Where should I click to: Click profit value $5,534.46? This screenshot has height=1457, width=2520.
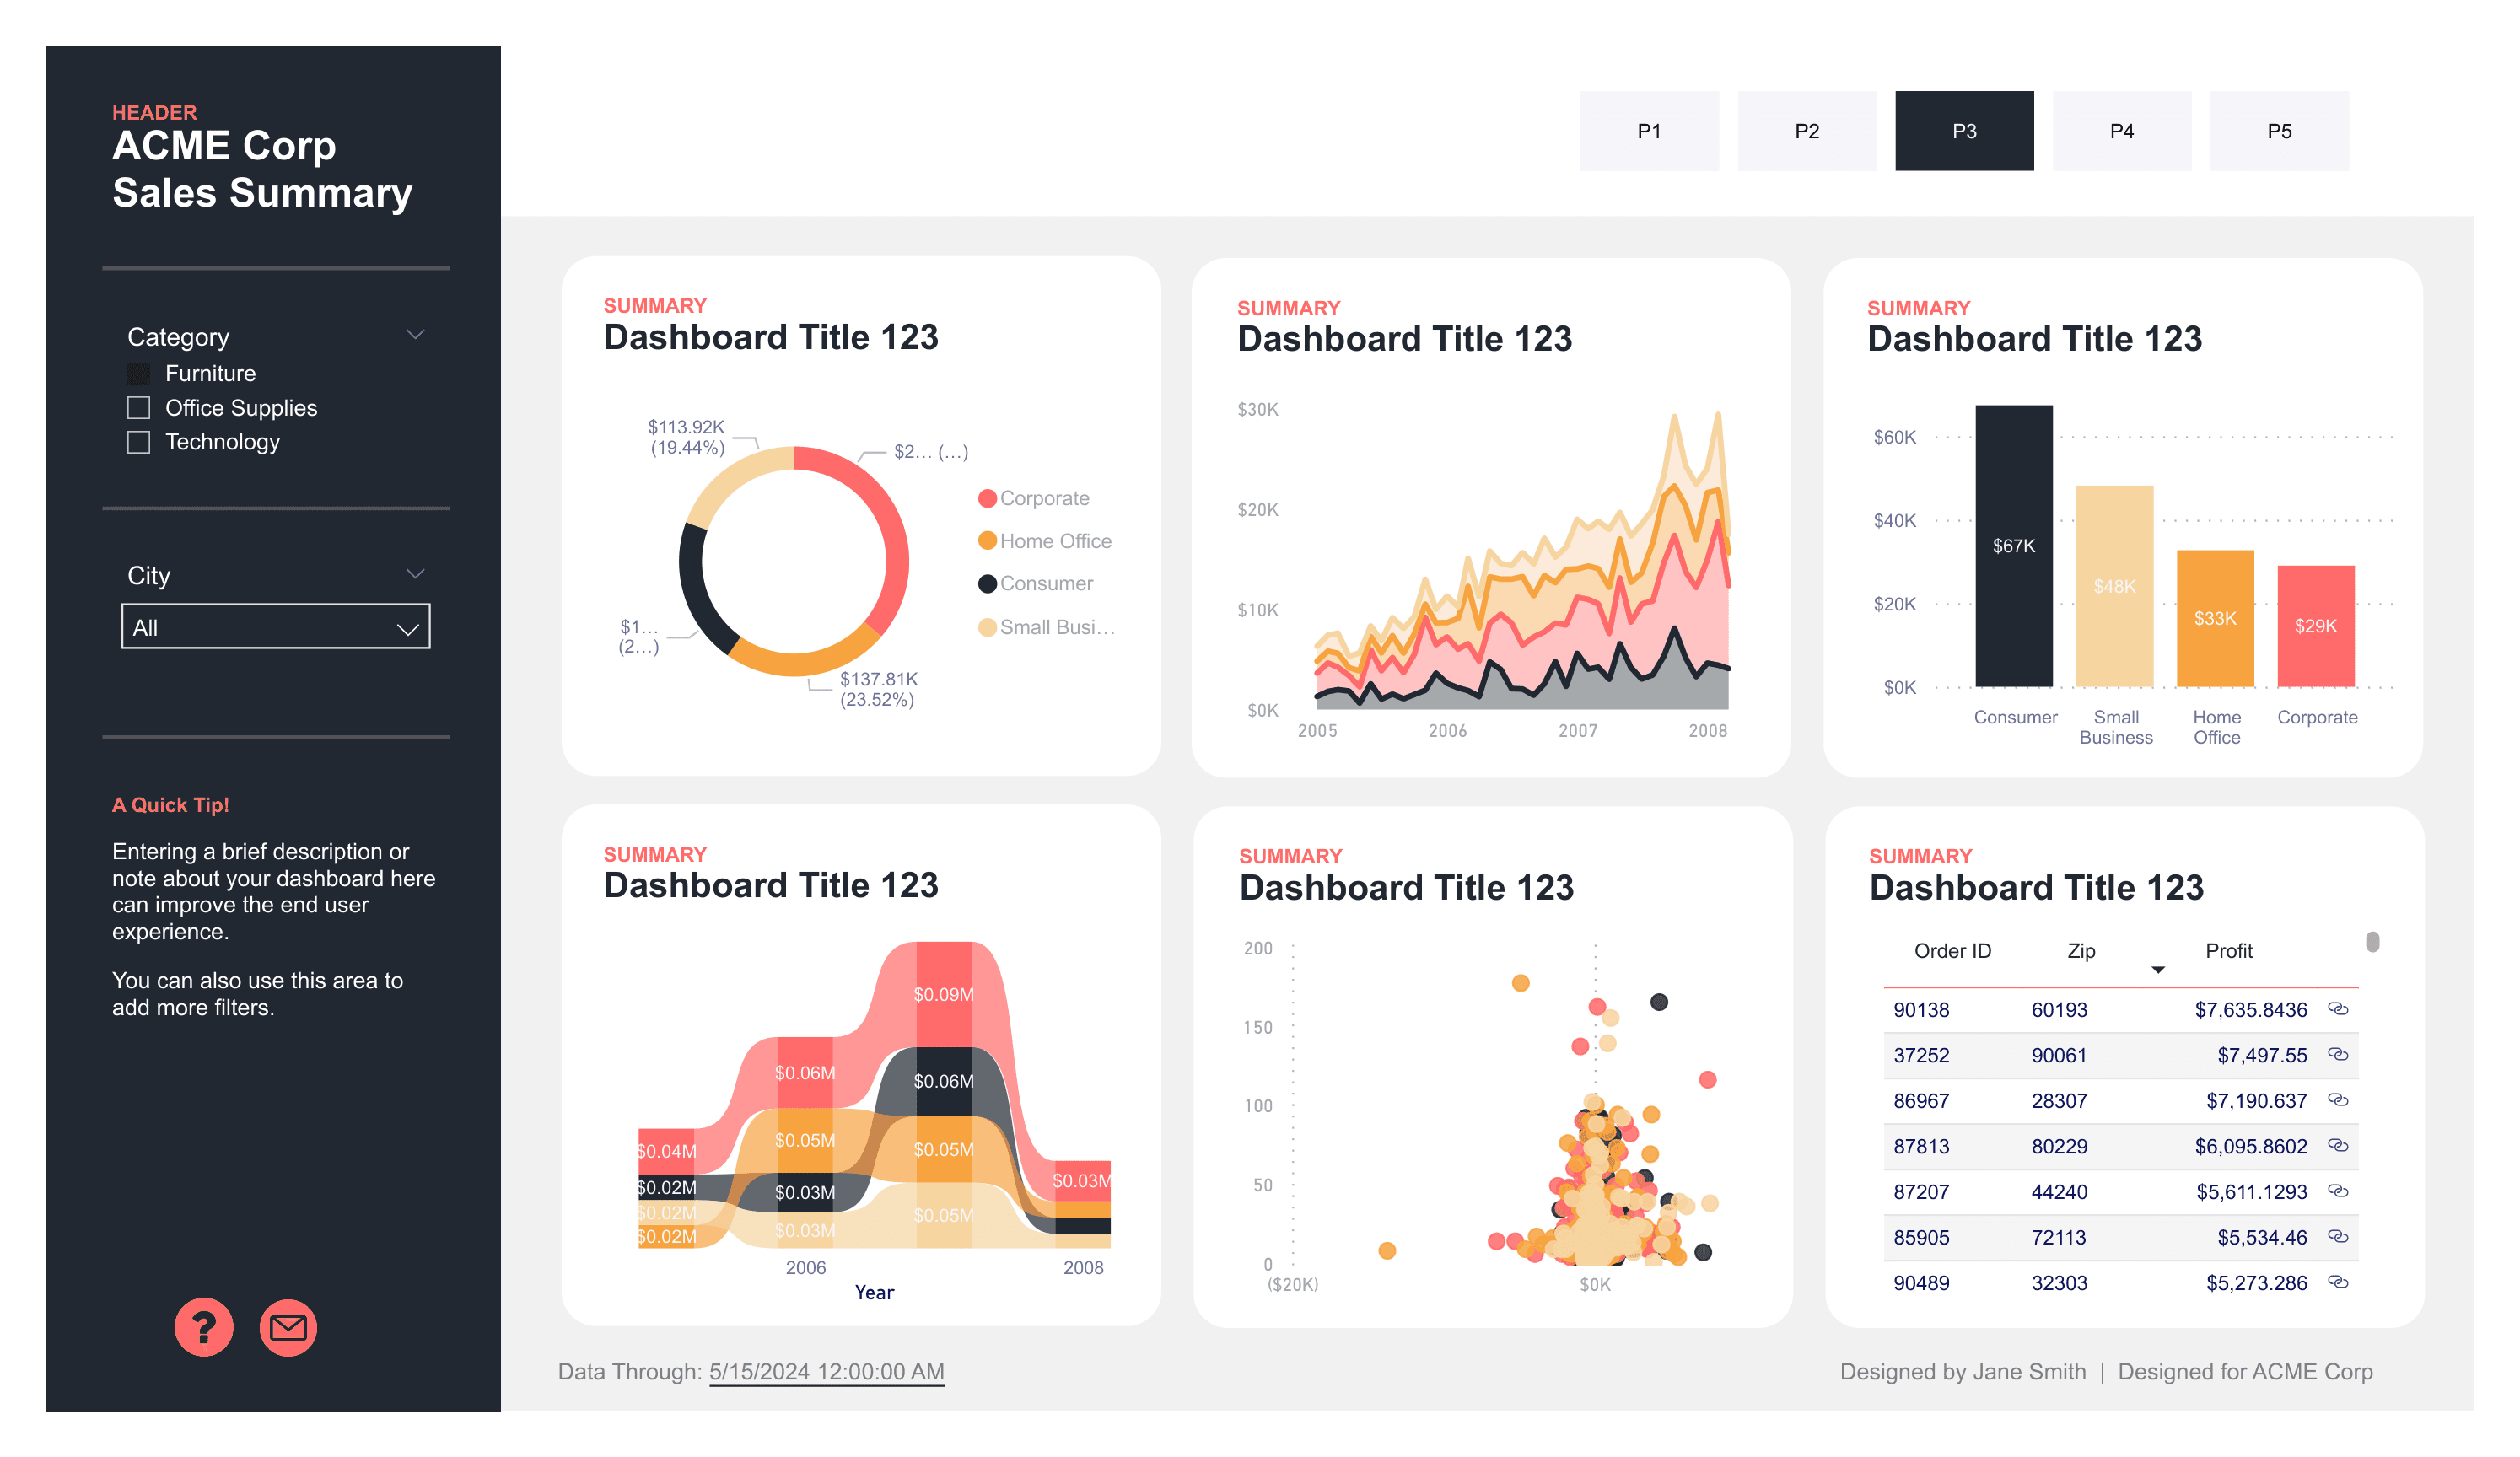pyautogui.click(x=2262, y=1237)
